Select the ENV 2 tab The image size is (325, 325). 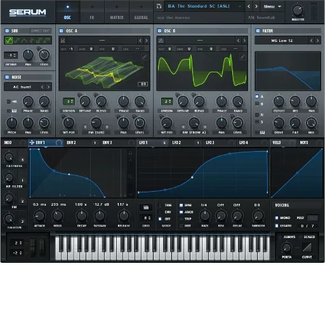(x=81, y=143)
